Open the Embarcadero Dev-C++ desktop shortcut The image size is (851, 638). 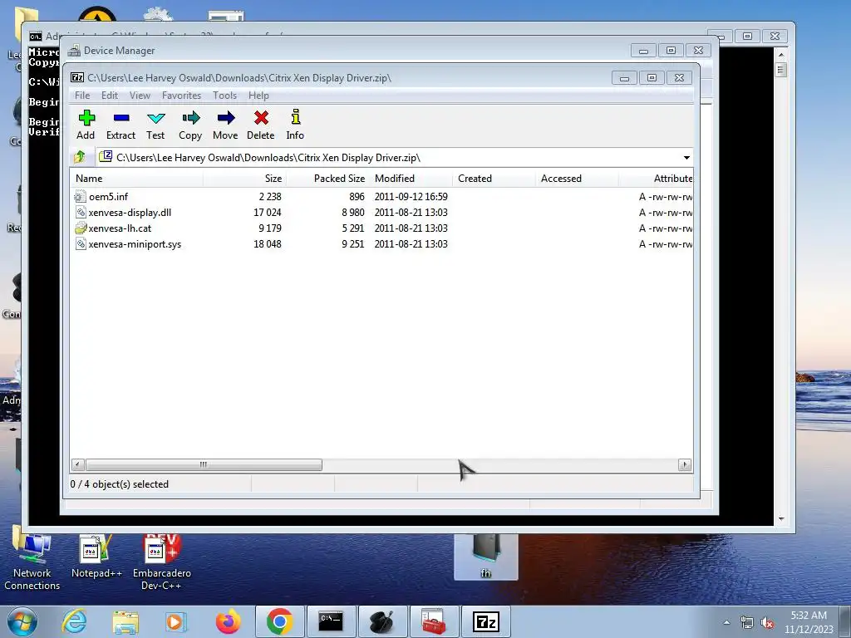(x=162, y=562)
